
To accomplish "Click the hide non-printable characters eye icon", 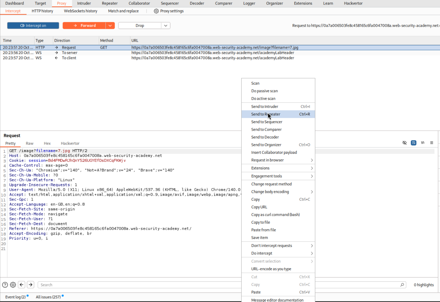I will click(404, 143).
